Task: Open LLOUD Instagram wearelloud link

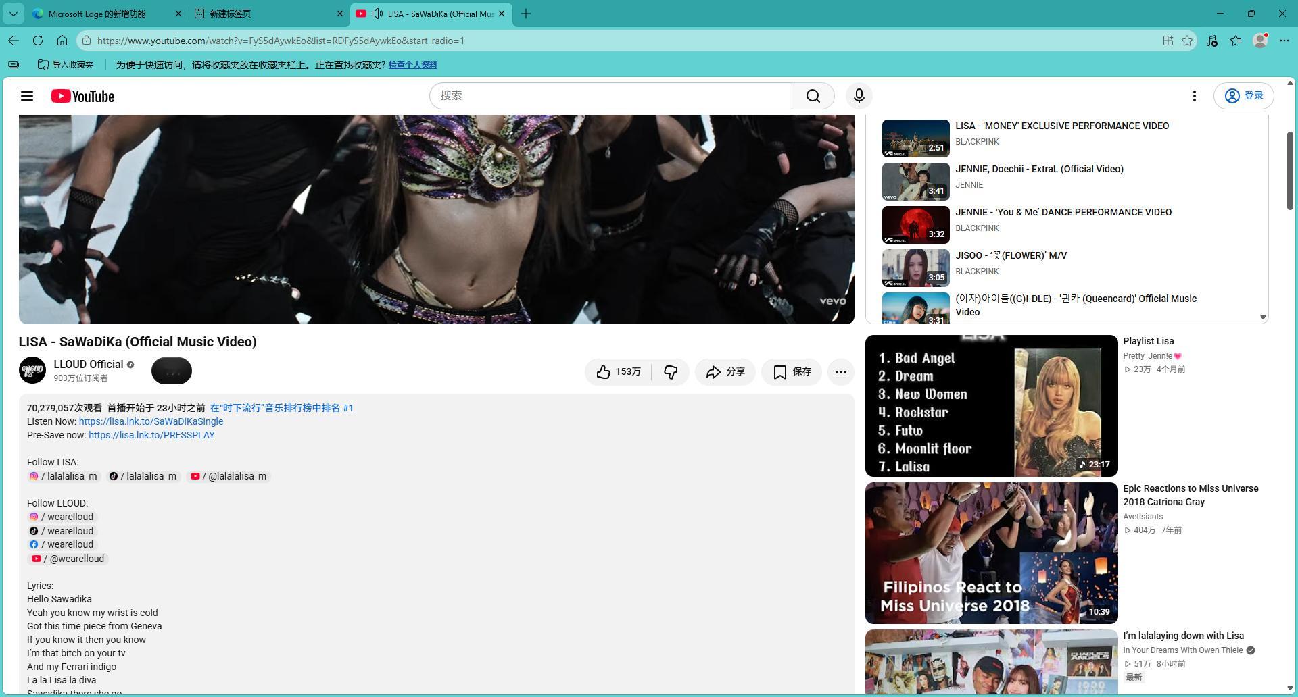Action: [x=62, y=517]
